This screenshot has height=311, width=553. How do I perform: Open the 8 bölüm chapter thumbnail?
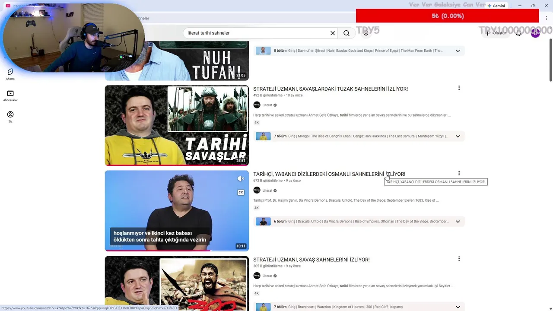tap(263, 51)
